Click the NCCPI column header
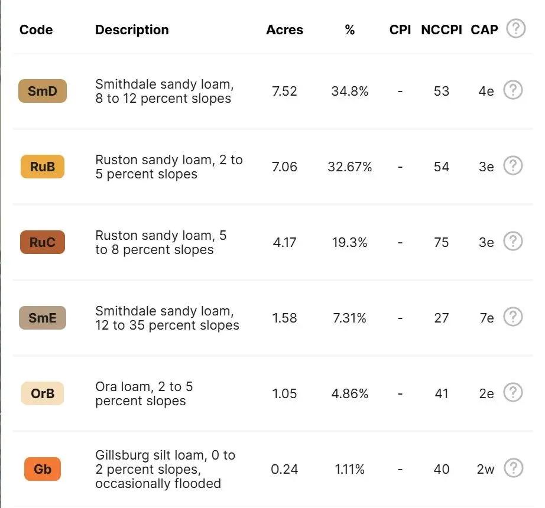Screen dimensions: 545x508 (x=442, y=30)
